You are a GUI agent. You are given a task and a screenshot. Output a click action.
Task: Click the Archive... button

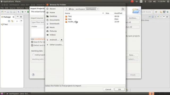pyautogui.click(x=133, y=18)
